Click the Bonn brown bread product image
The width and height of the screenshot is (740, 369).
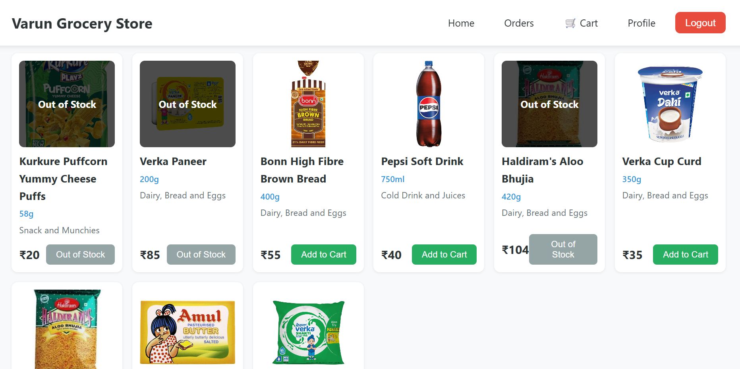(308, 104)
